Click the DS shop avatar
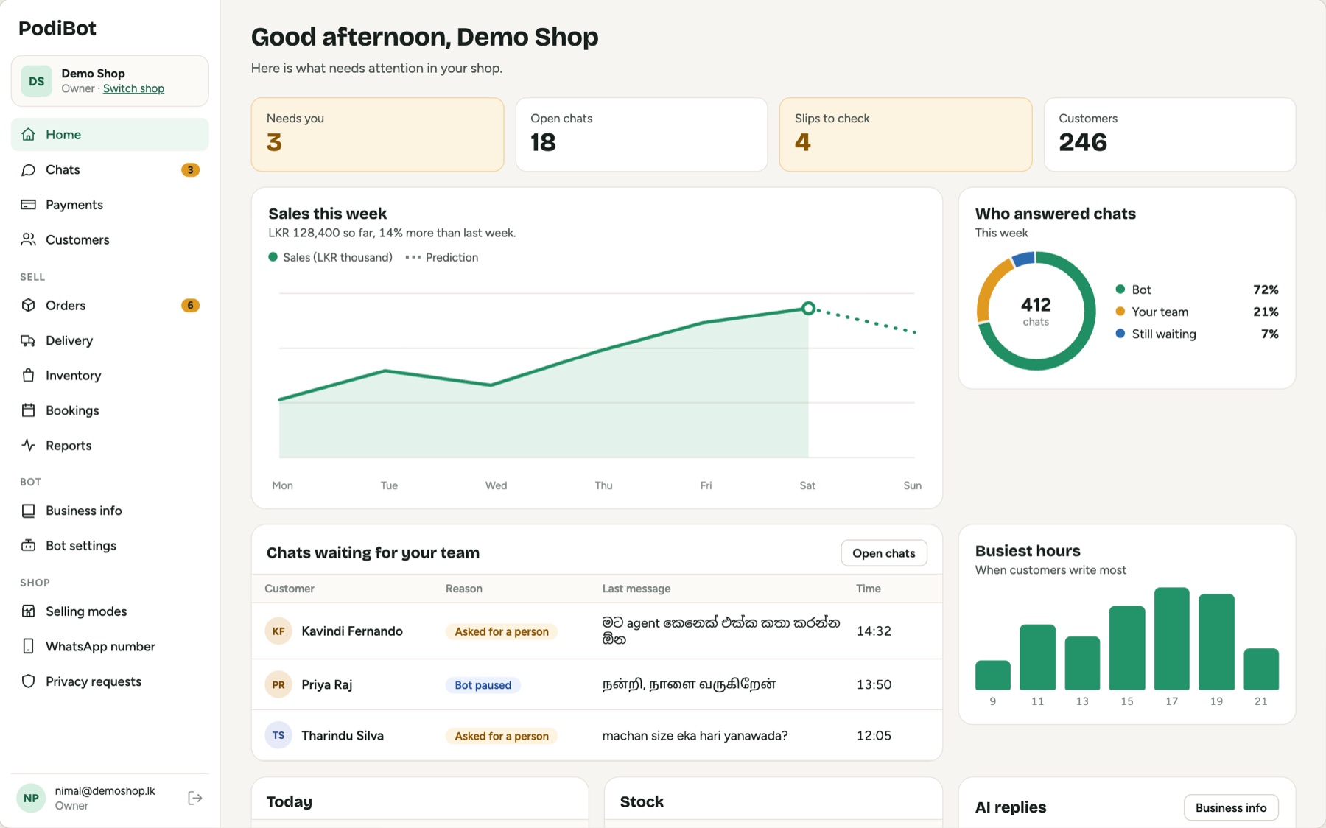 (x=36, y=81)
